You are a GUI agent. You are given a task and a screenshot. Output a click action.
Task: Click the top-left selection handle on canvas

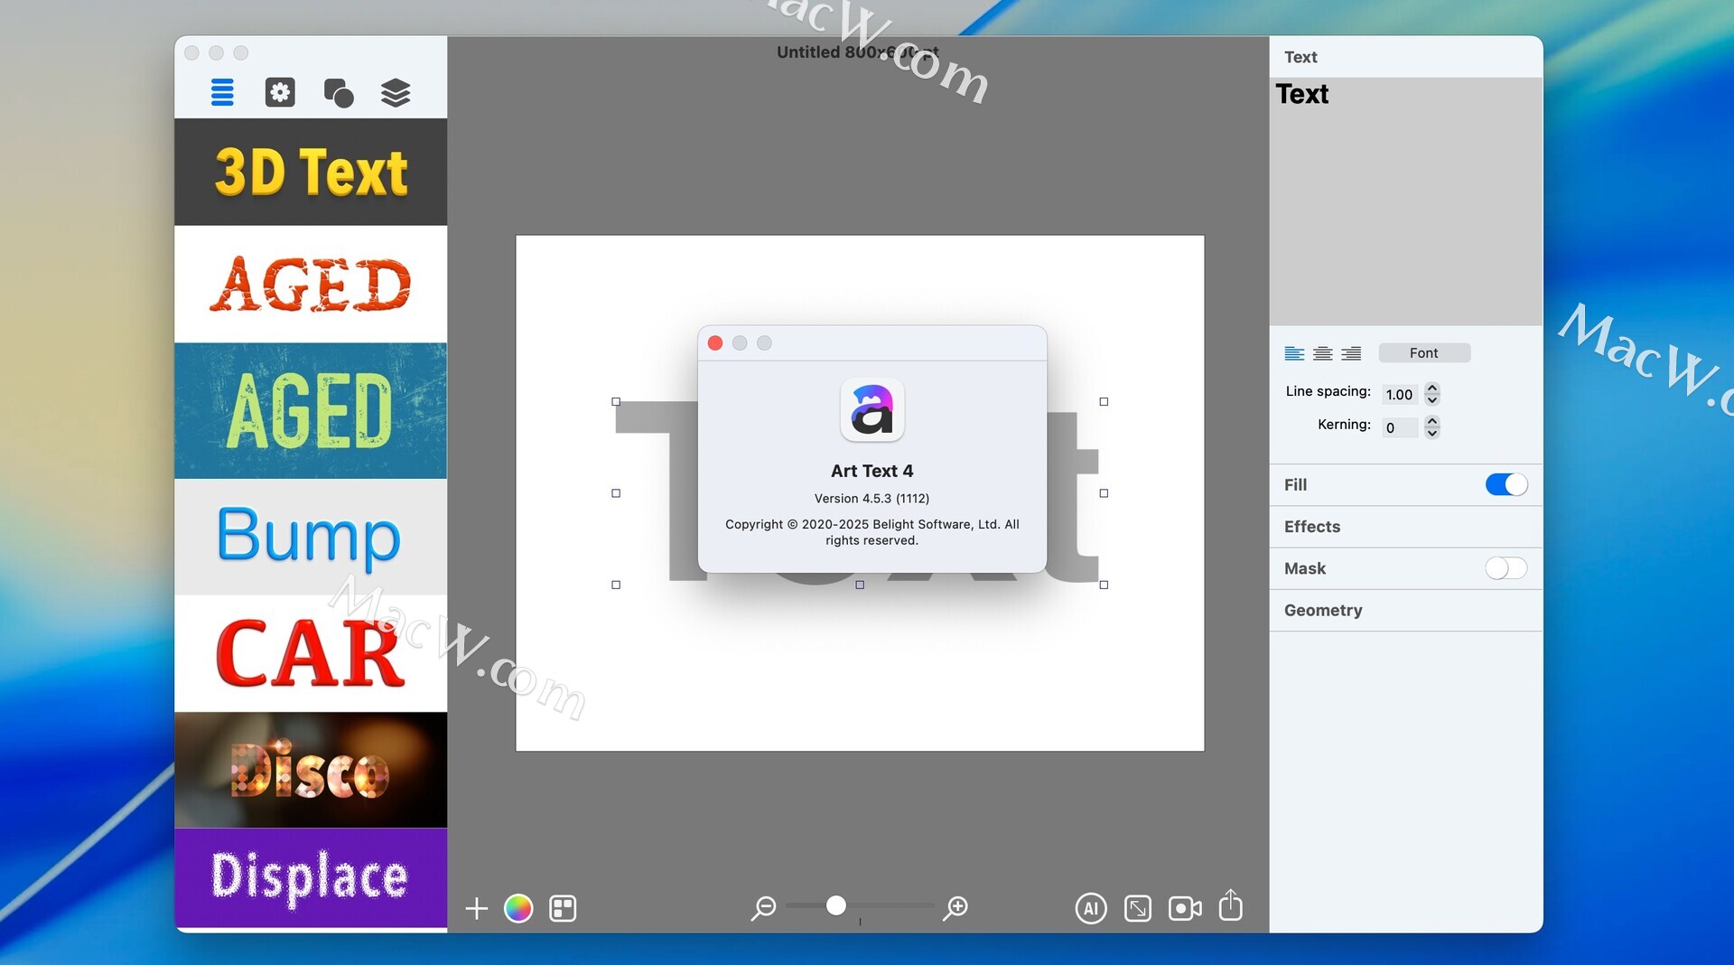pos(616,402)
